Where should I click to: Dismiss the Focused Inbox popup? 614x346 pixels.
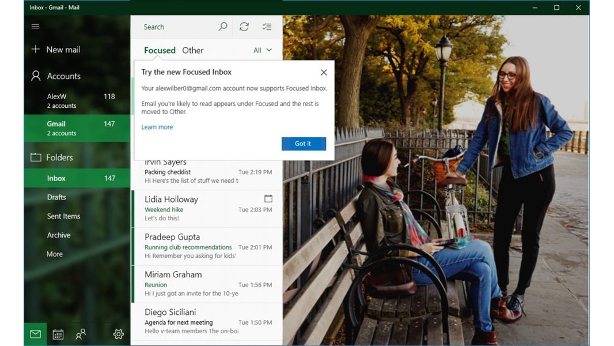click(324, 72)
